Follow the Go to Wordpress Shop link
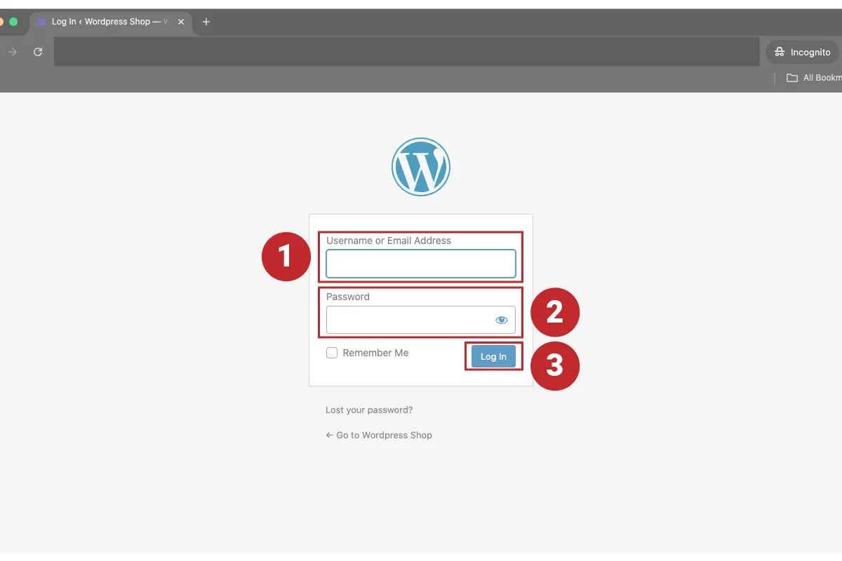The image size is (842, 561). pyautogui.click(x=379, y=435)
